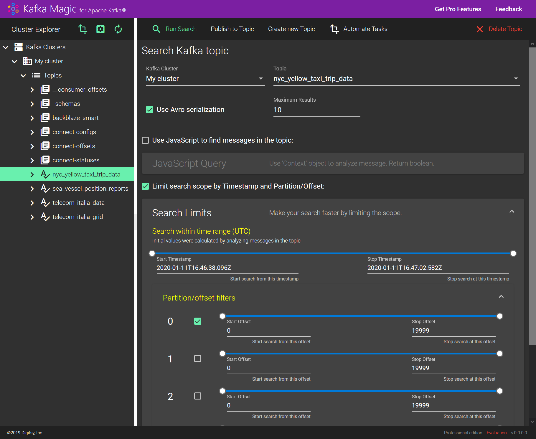Click the __consumer_offsets topic icon
Viewport: 536px width, 439px height.
pos(45,89)
